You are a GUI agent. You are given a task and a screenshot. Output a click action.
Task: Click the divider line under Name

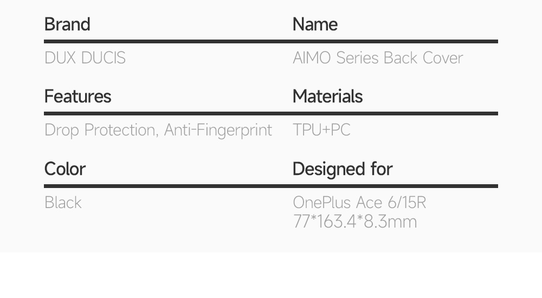pyautogui.click(x=395, y=41)
